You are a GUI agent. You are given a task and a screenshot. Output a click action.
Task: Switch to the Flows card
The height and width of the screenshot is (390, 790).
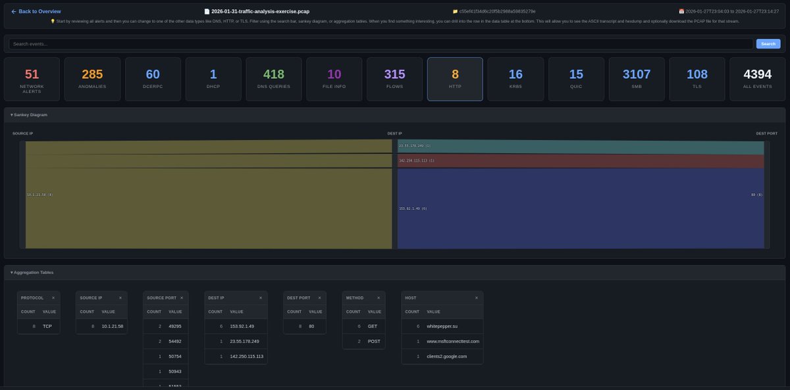click(x=395, y=79)
